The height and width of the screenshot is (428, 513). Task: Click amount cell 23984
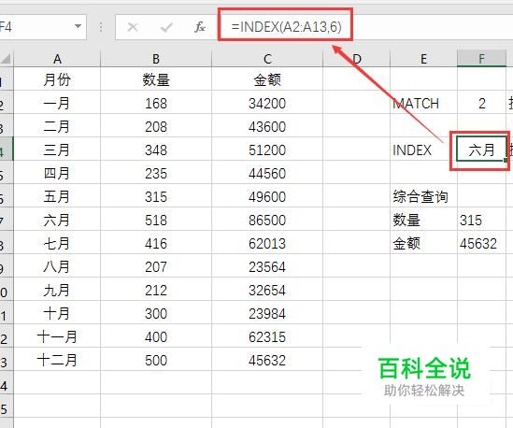tap(267, 313)
